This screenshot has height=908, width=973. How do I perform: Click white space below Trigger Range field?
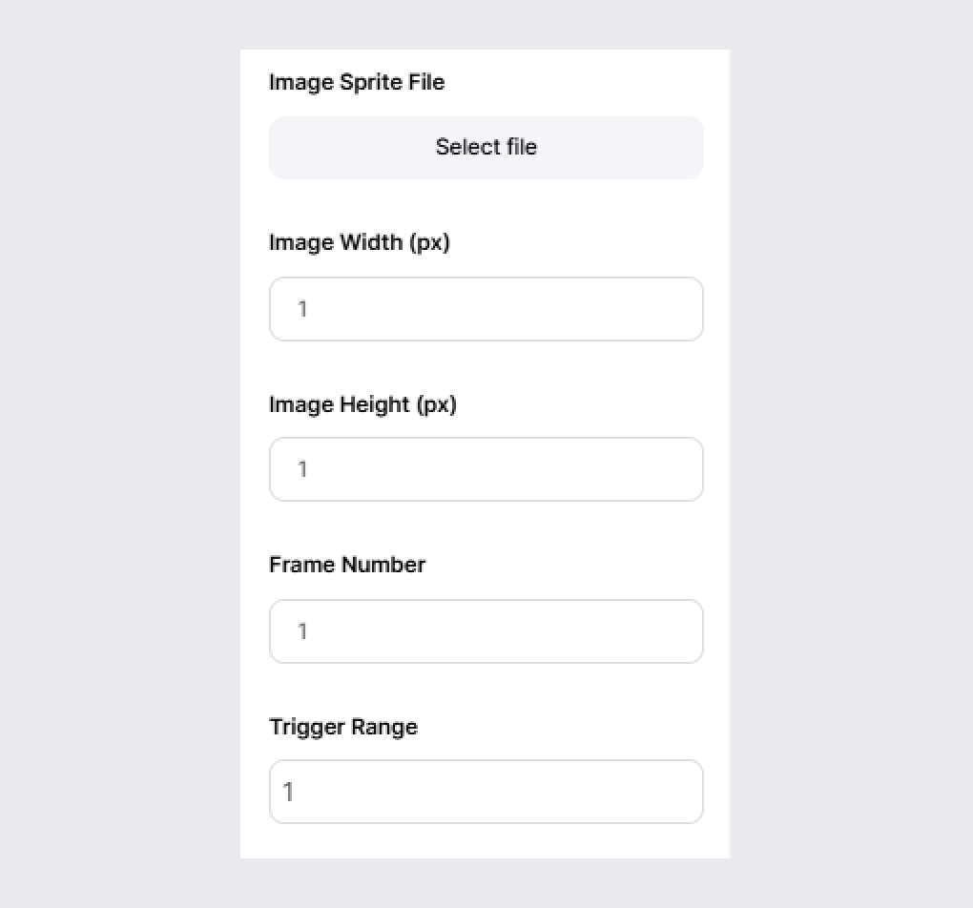pos(486,841)
